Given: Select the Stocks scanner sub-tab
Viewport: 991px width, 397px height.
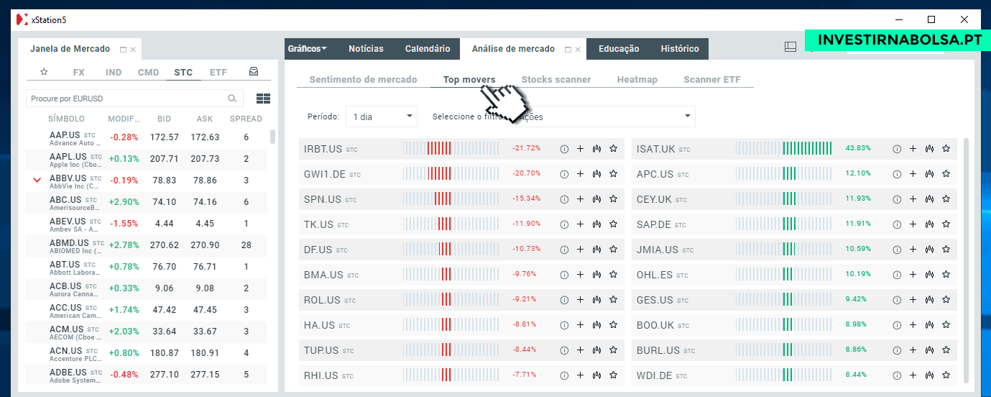Looking at the screenshot, I should (556, 80).
